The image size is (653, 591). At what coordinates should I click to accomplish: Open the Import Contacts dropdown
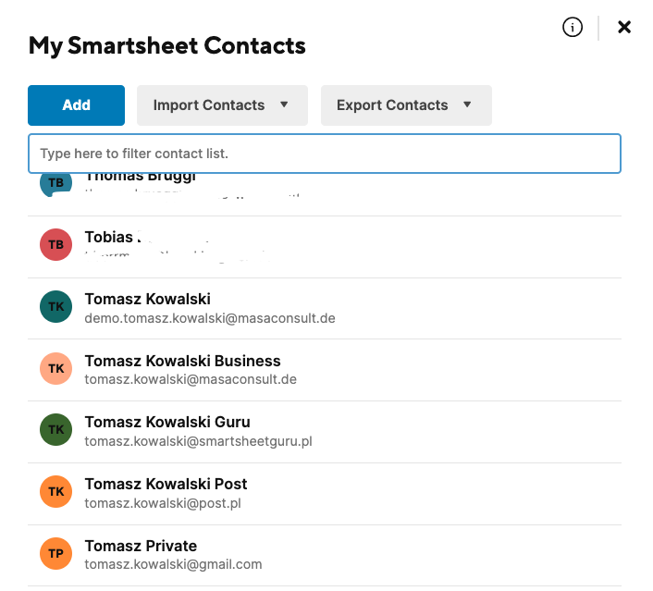pyautogui.click(x=222, y=105)
